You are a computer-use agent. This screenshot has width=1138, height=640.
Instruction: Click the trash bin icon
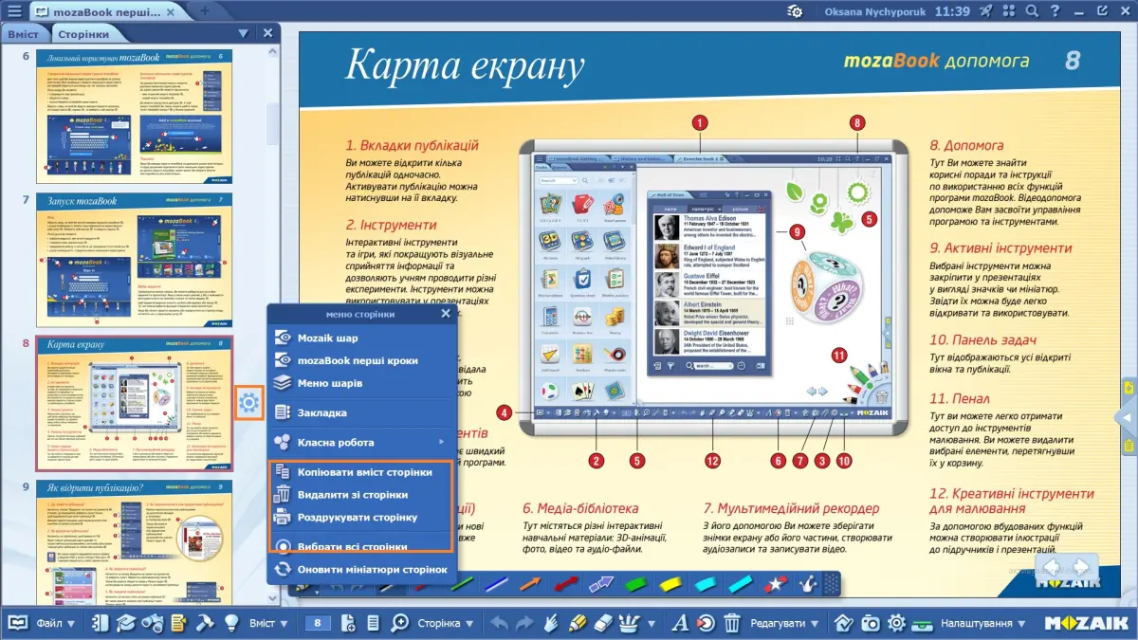tap(732, 623)
